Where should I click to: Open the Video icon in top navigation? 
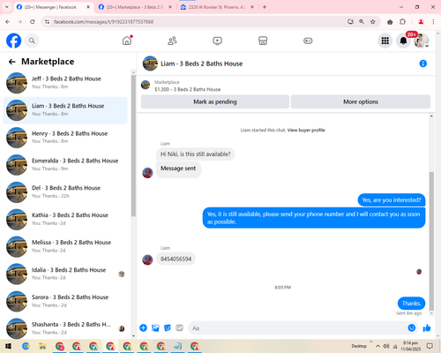click(x=218, y=41)
